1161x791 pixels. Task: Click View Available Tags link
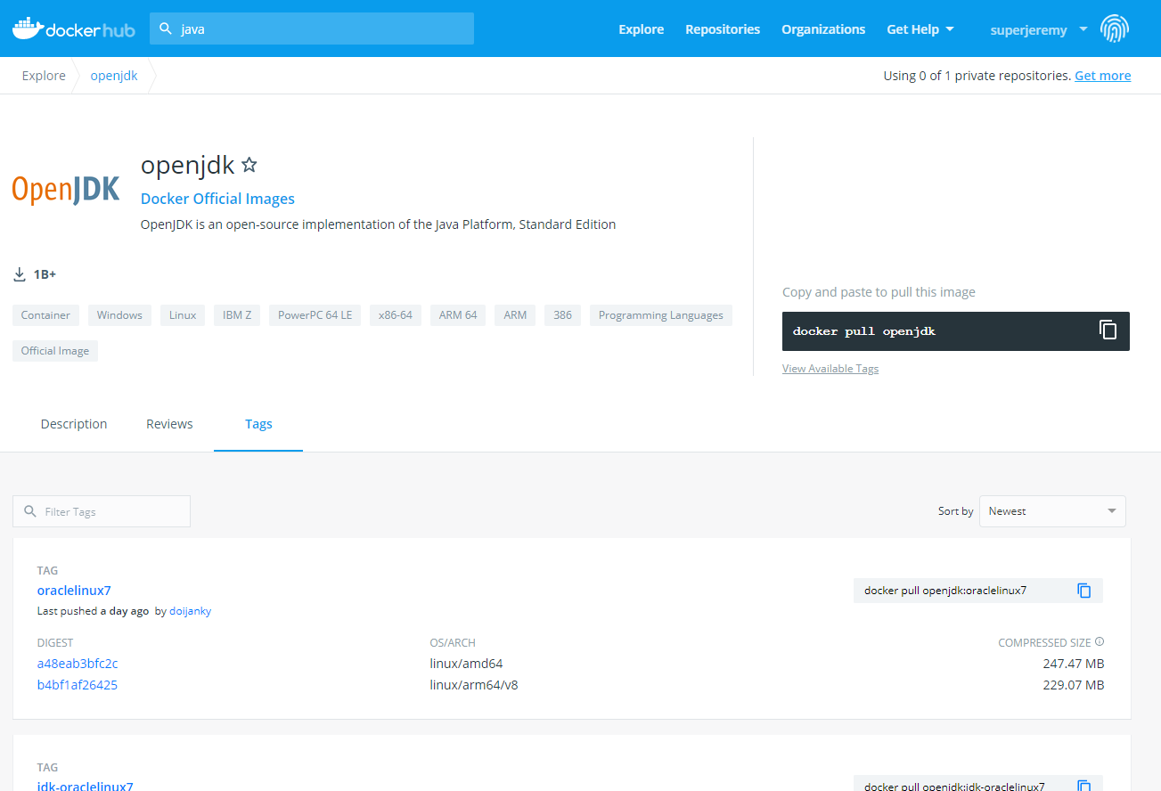(x=830, y=369)
